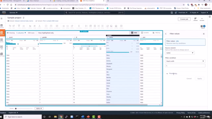Adjust the Zoom slider handle
212x119 pixels.
tap(16, 108)
